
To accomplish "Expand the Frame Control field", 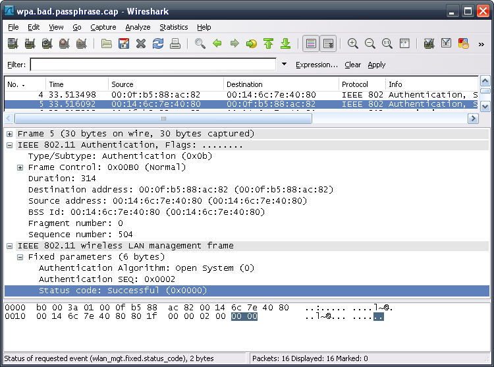I will point(20,167).
